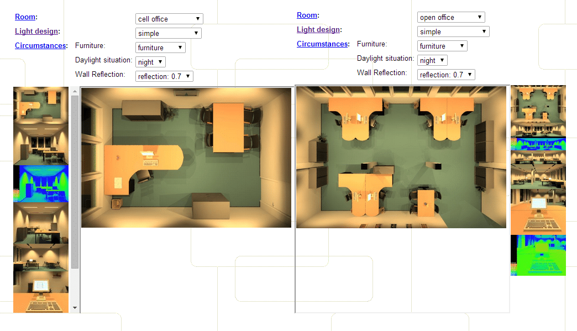This screenshot has height=331, width=577.
Task: Open the open office top-view thumbnail
Action: click(538, 102)
